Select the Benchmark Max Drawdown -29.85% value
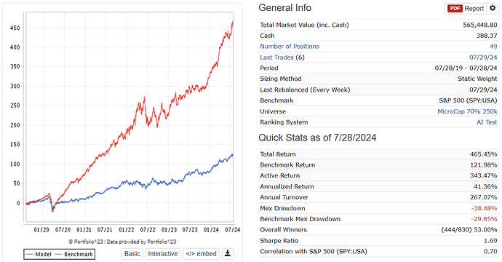502x262 pixels. pyautogui.click(x=484, y=219)
